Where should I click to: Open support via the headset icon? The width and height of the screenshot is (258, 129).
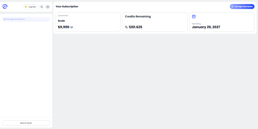[x=42, y=7]
